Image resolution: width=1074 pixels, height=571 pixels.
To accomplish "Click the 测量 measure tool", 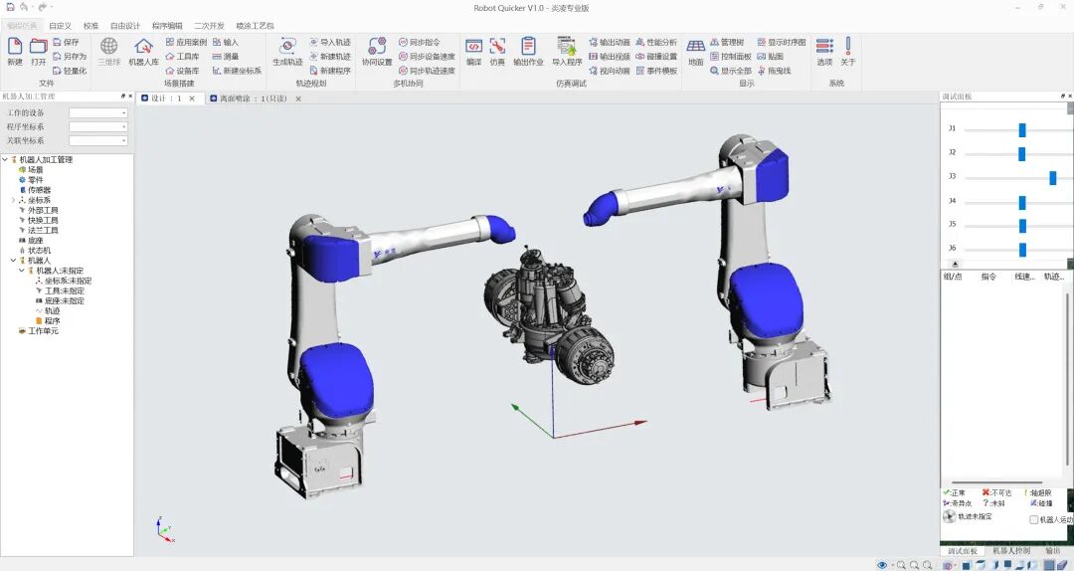I will point(226,57).
